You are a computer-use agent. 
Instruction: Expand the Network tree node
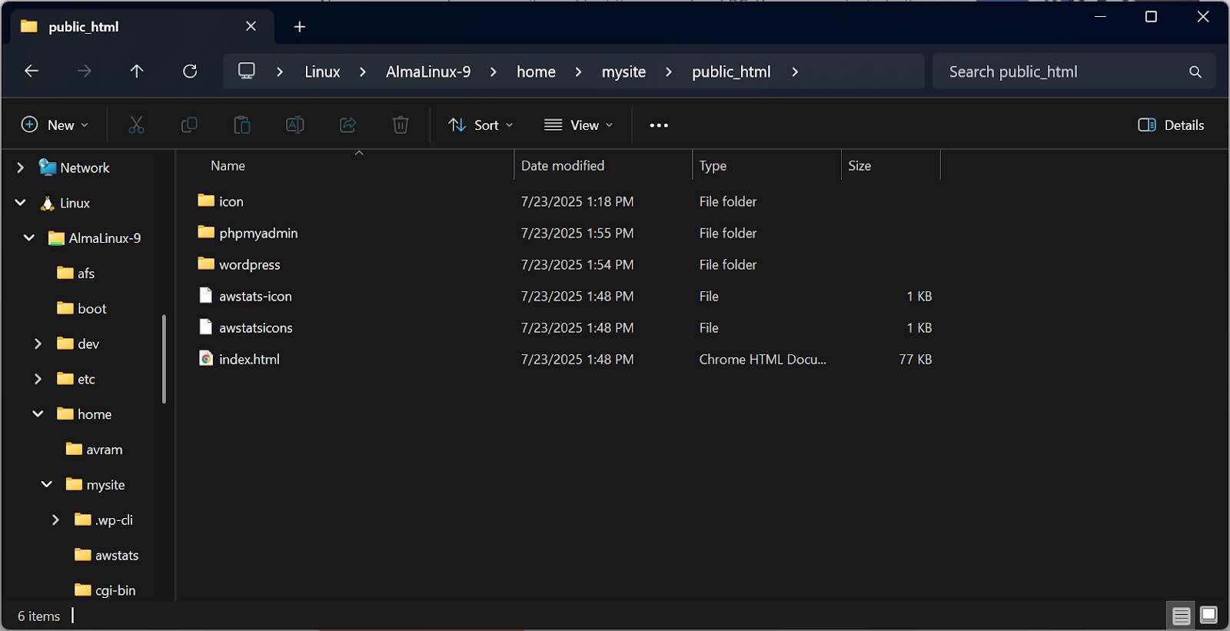tap(21, 168)
